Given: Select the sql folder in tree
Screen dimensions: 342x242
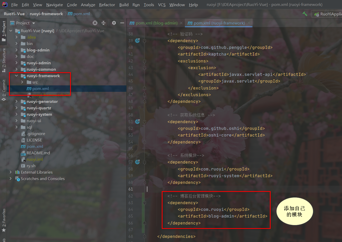Looking at the screenshot, I should tap(29, 127).
